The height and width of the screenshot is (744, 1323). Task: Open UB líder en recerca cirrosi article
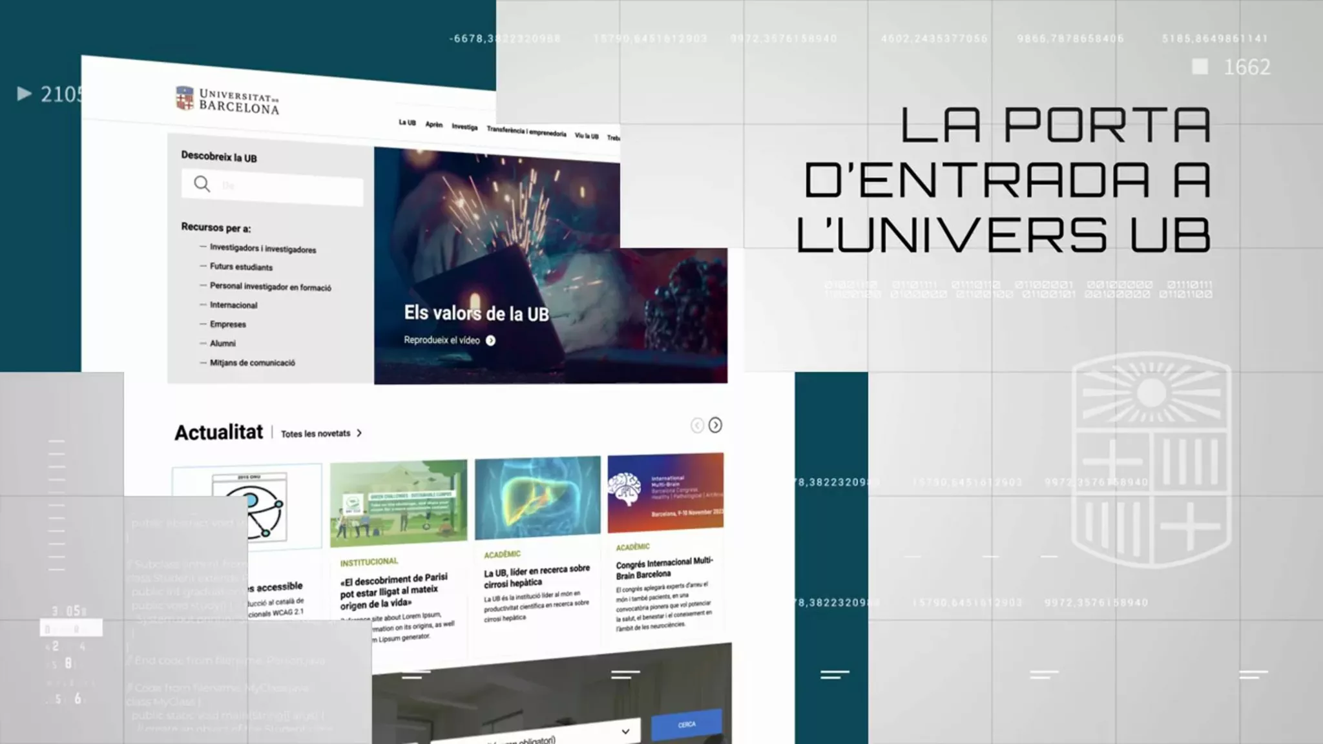tap(536, 576)
